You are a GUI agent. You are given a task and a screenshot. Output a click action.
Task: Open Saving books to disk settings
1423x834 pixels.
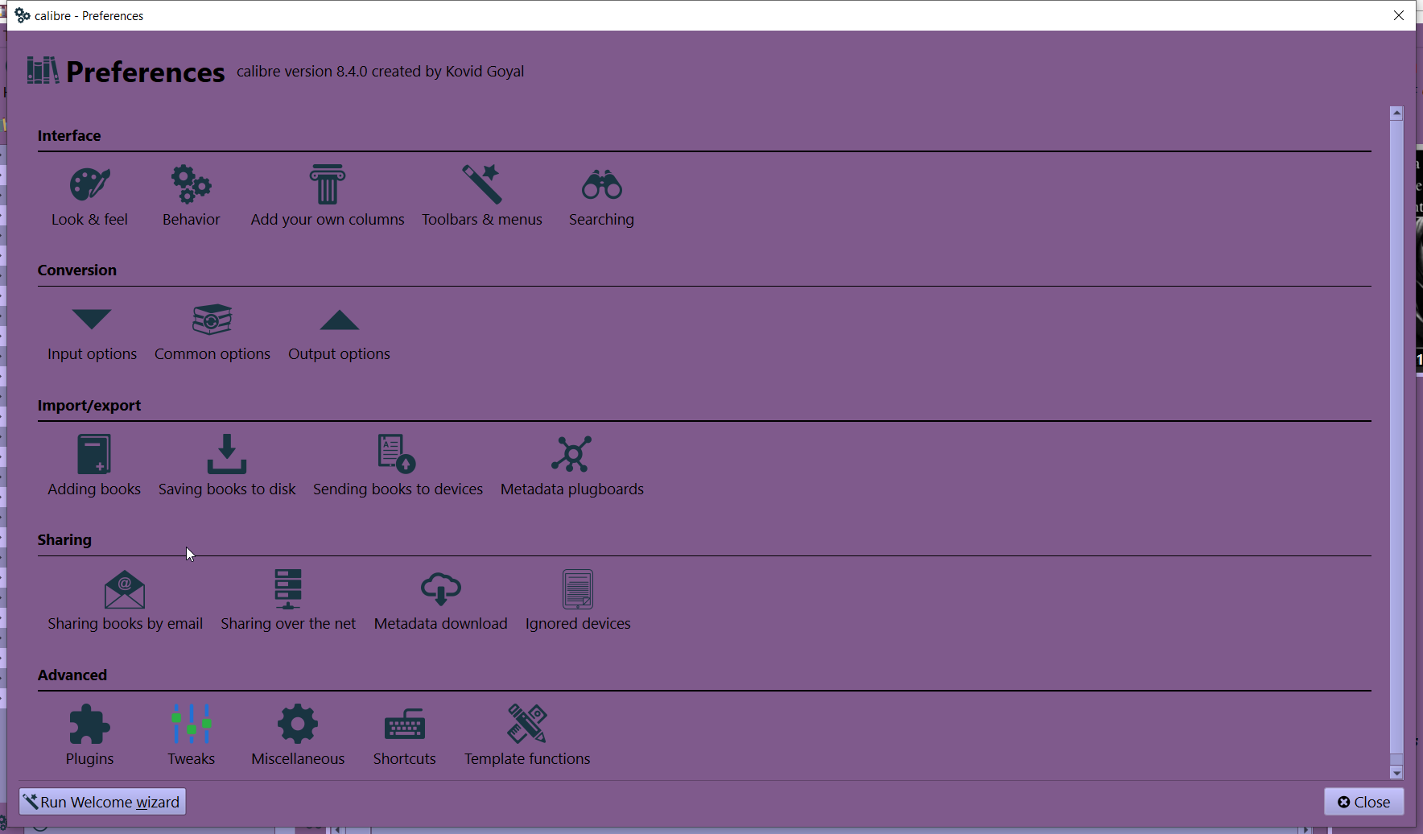pos(227,466)
